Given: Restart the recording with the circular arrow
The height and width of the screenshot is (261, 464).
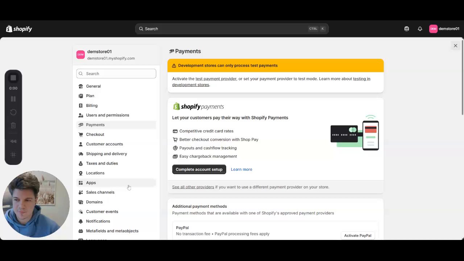Looking at the screenshot, I should [13, 112].
